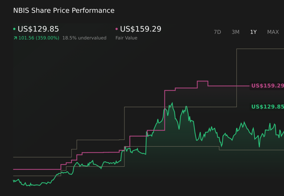The height and width of the screenshot is (196, 284).
Task: Click the "18.5% undervalued" text
Action: (x=84, y=38)
